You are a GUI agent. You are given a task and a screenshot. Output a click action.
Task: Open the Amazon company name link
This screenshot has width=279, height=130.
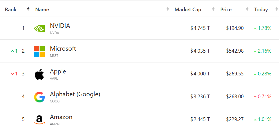pyautogui.click(x=61, y=117)
